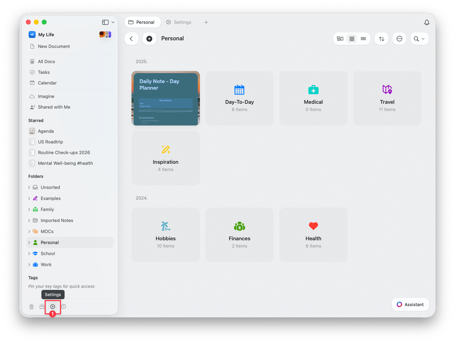The image size is (455, 343).
Task: Click the Starred section header
Action: coord(36,121)
